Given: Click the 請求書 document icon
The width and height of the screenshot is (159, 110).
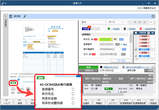Looking at the screenshot, I should tap(11, 16).
